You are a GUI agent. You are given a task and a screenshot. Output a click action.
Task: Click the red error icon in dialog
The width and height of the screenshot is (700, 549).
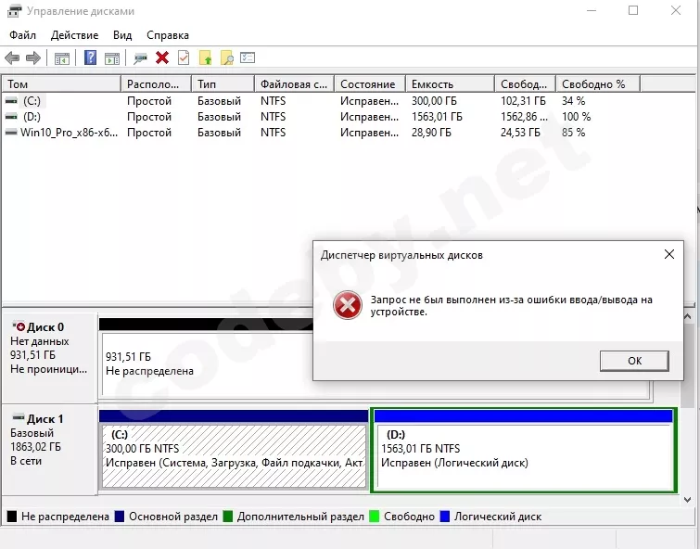click(348, 305)
